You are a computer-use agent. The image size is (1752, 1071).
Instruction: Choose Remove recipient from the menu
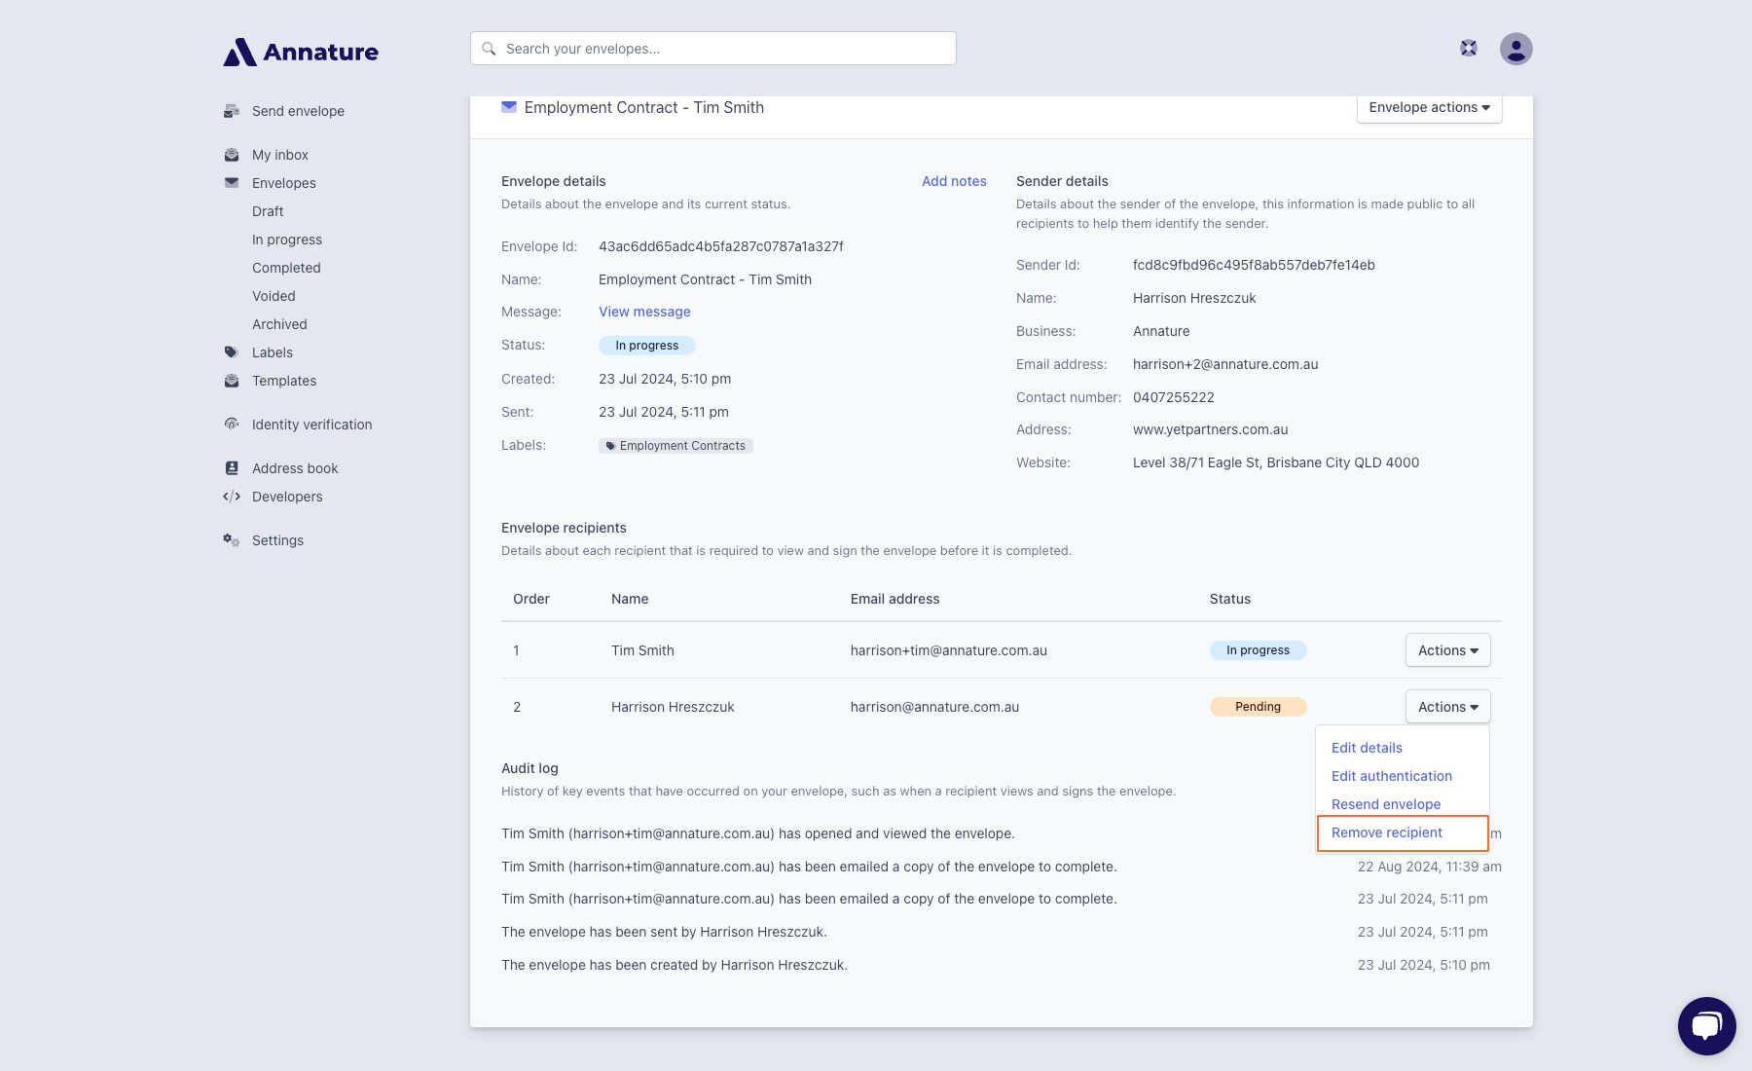[1387, 832]
